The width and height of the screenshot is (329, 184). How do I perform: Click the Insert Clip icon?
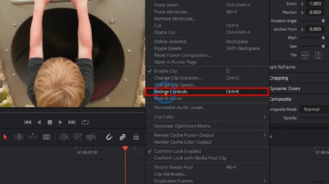tap(64, 137)
